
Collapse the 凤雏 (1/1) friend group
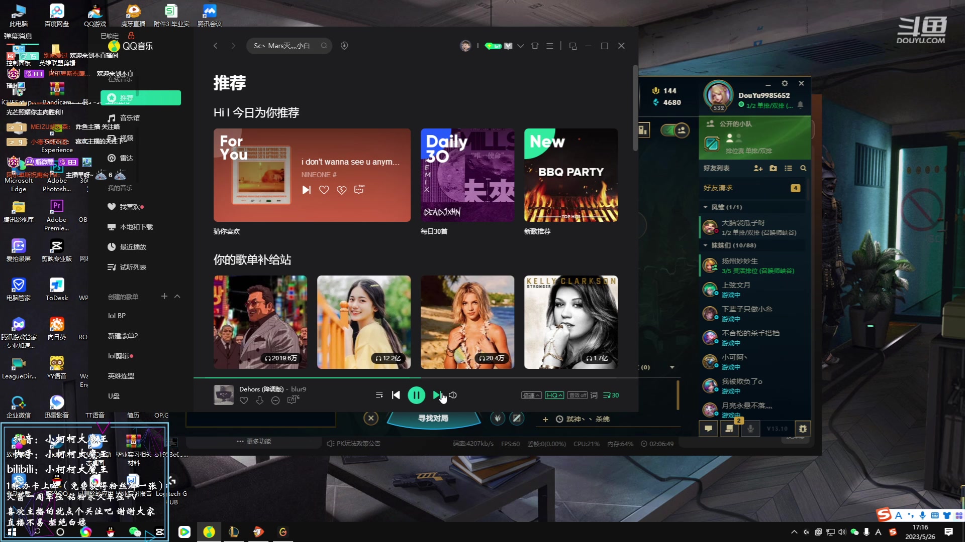click(x=705, y=207)
